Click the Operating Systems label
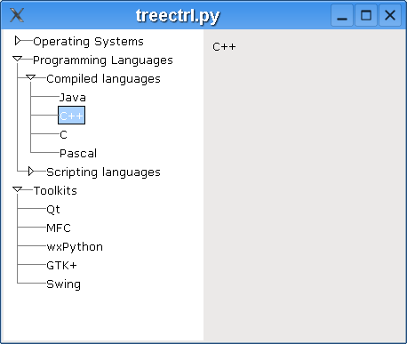 pos(88,42)
